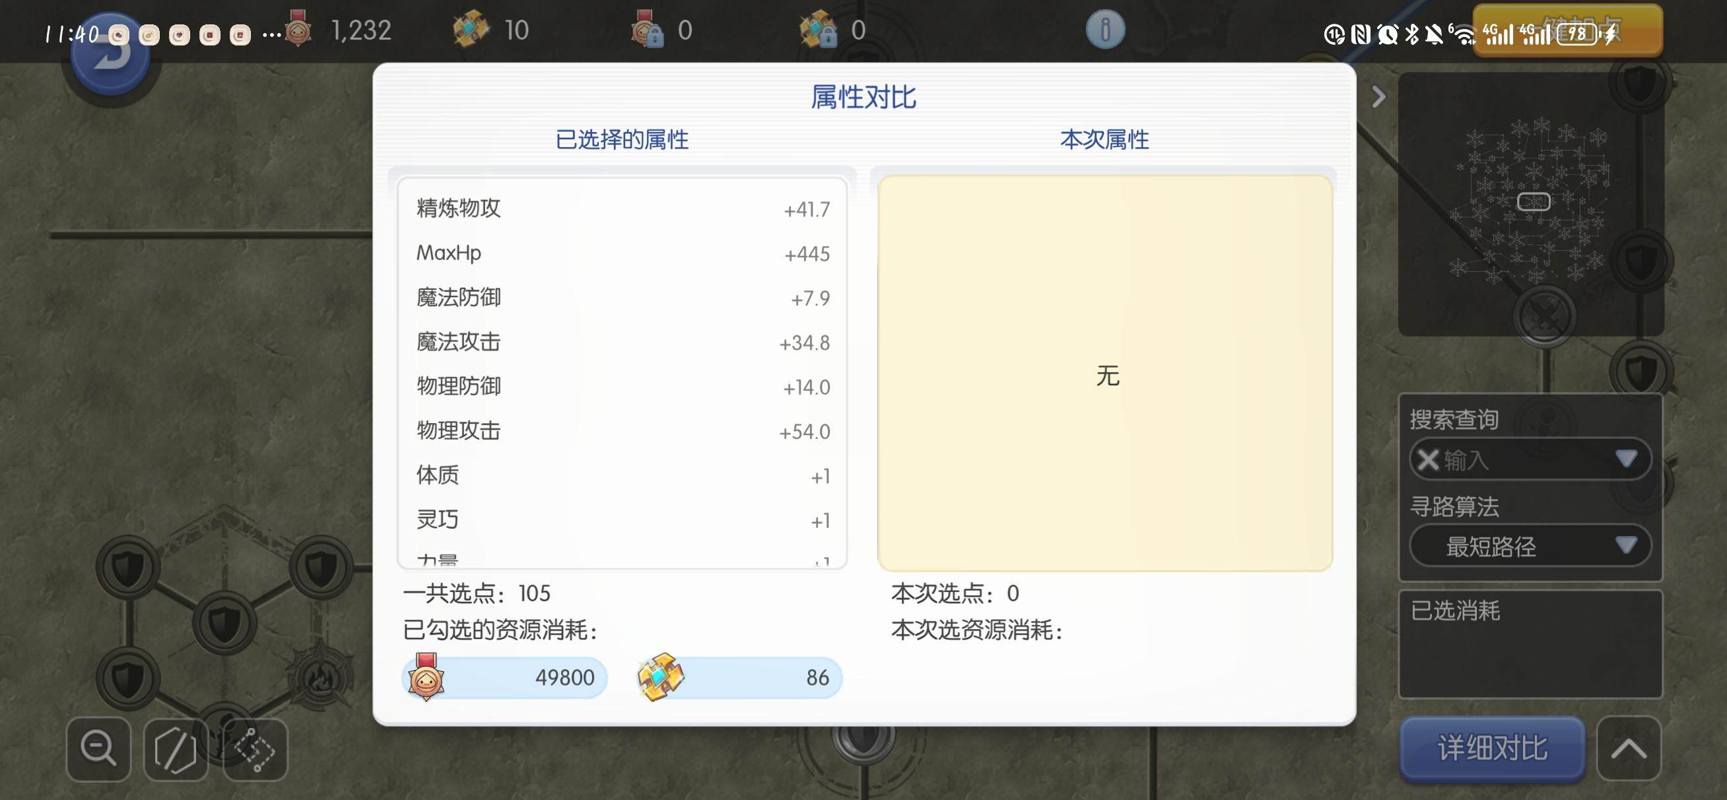This screenshot has width=1727, height=800.
Task: Collapse side panel with right chevron
Action: tap(1378, 97)
